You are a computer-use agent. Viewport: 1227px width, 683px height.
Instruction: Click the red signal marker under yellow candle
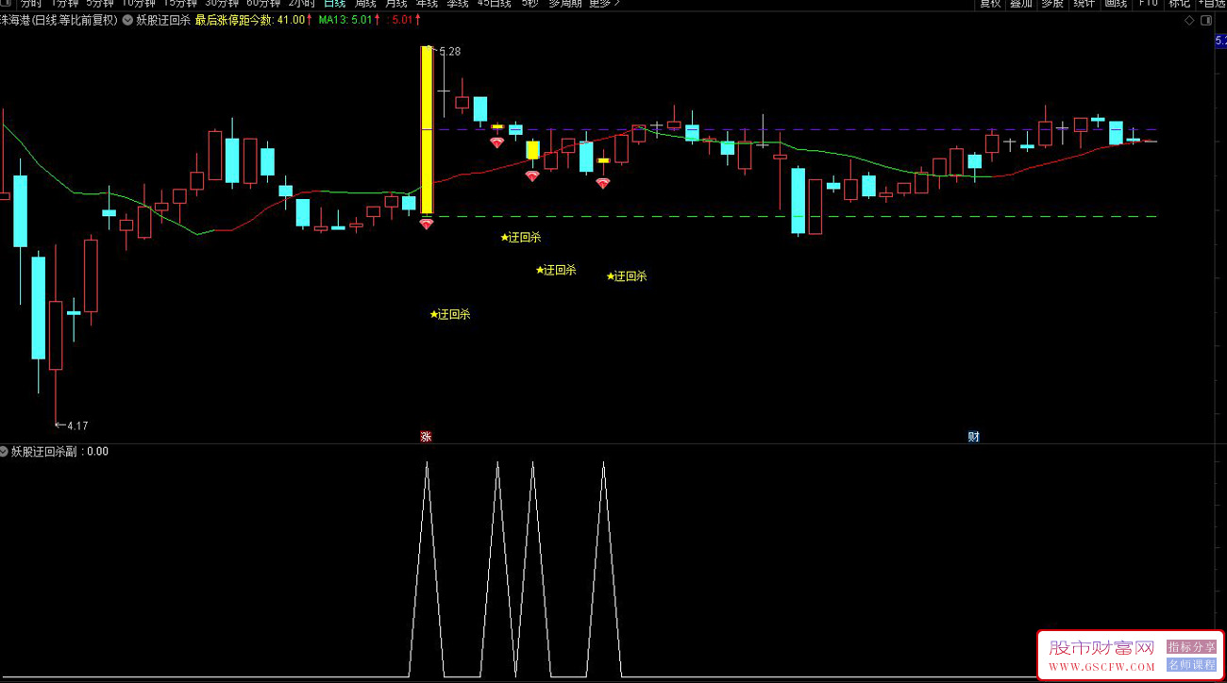pos(427,225)
